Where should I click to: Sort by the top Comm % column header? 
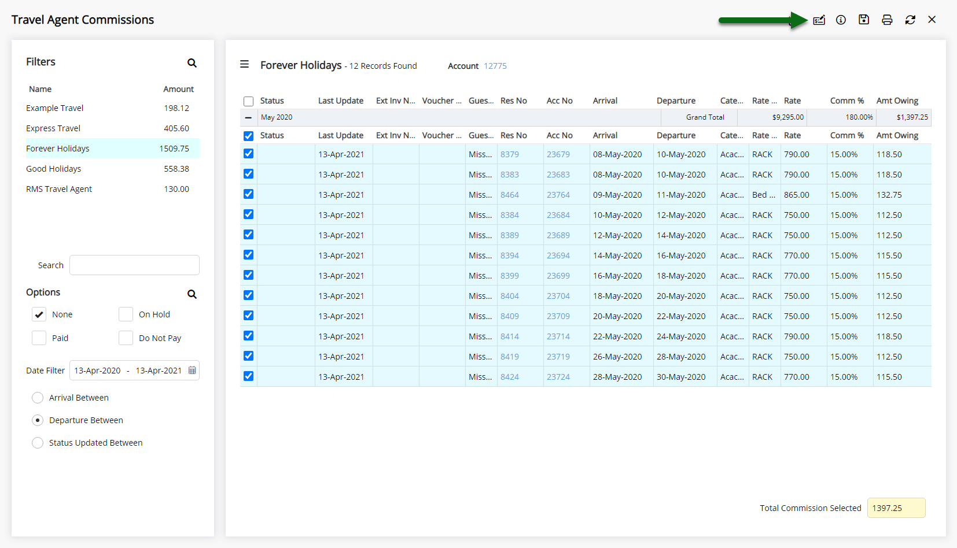click(847, 101)
